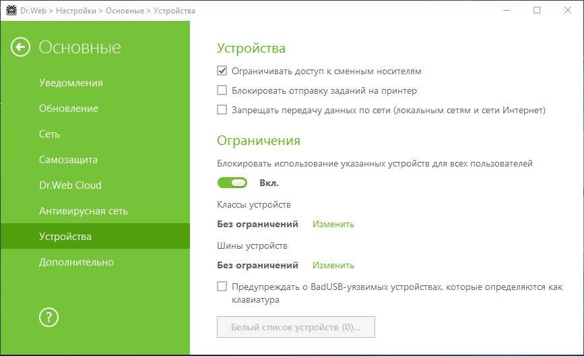
Task: Open Дополнительно settings section
Action: (76, 262)
